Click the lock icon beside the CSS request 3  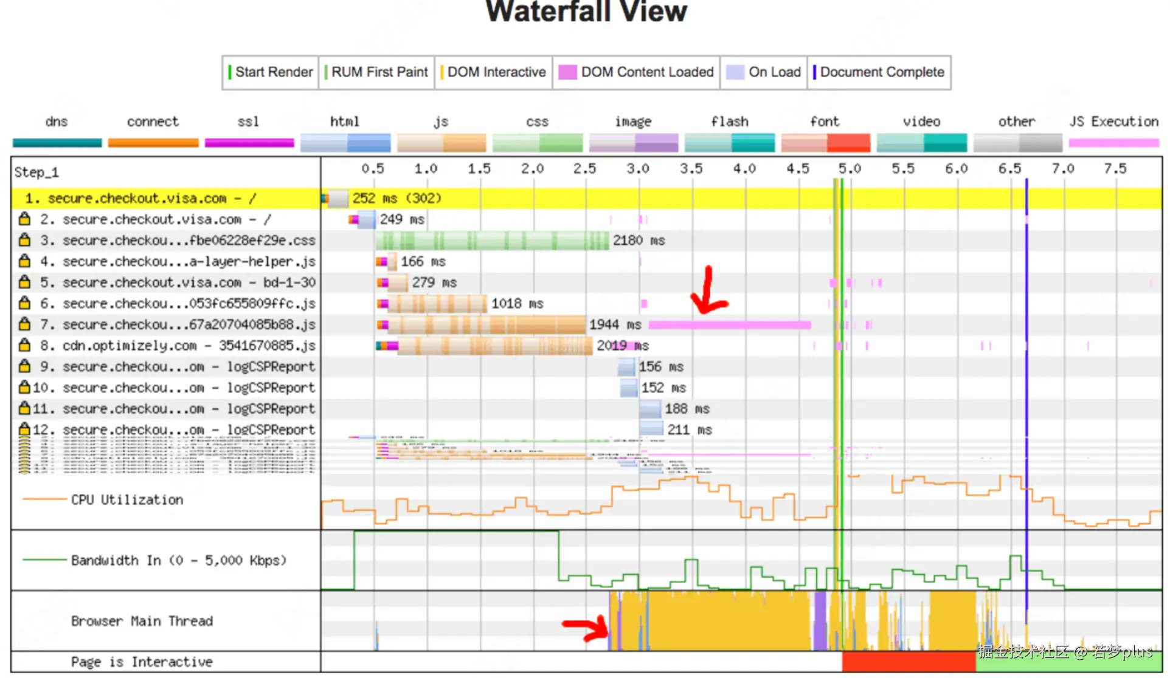24,240
